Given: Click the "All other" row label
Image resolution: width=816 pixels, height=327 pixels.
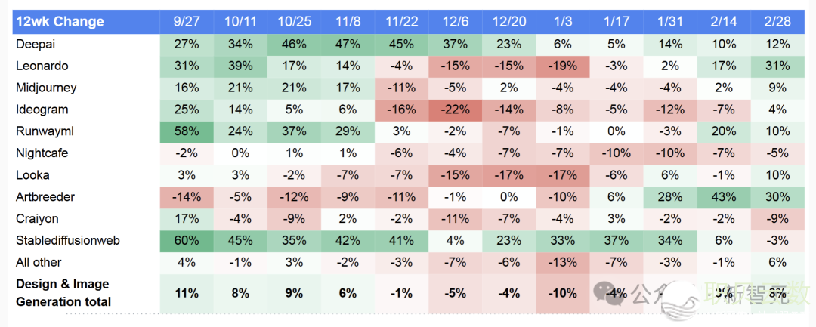Looking at the screenshot, I should [x=39, y=262].
